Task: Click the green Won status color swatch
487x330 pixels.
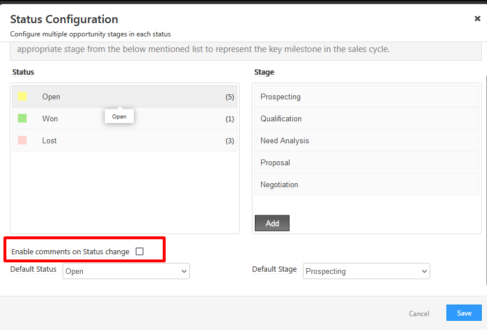Action: (x=23, y=118)
